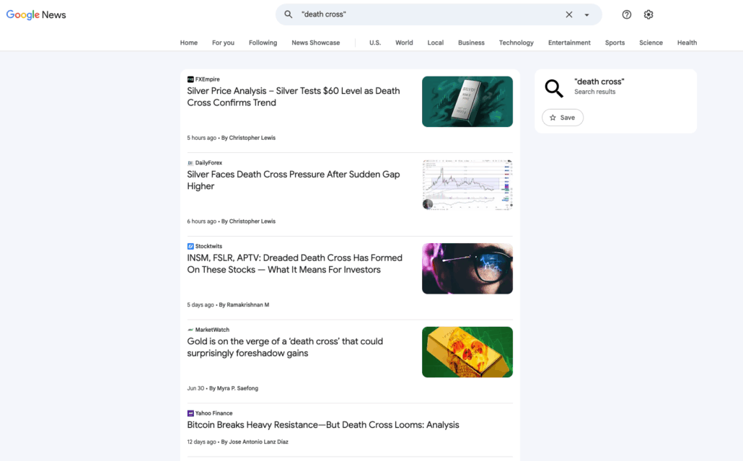Go to the Home tab
The image size is (743, 461).
point(188,43)
